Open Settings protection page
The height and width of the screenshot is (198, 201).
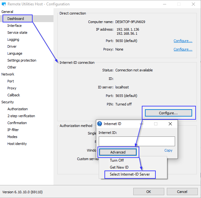coord(22,60)
